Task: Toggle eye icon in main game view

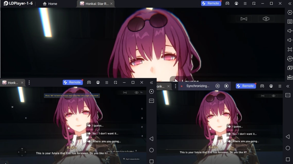Action: coord(266,19)
